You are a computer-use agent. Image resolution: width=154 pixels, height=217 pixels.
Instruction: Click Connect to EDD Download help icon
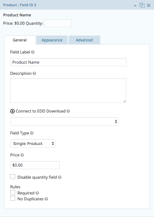coord(68,111)
